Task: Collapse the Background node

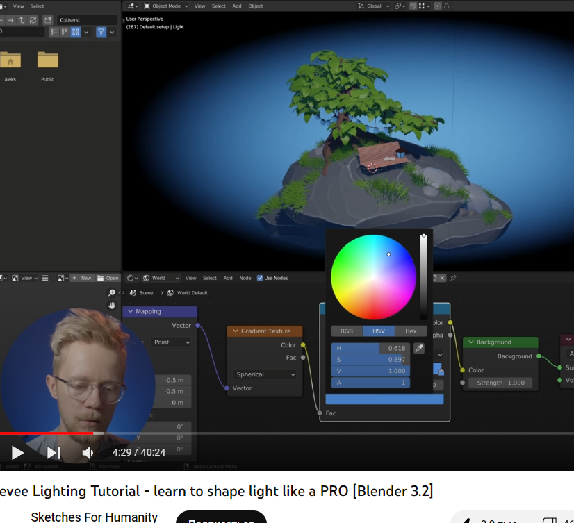Action: 471,342
